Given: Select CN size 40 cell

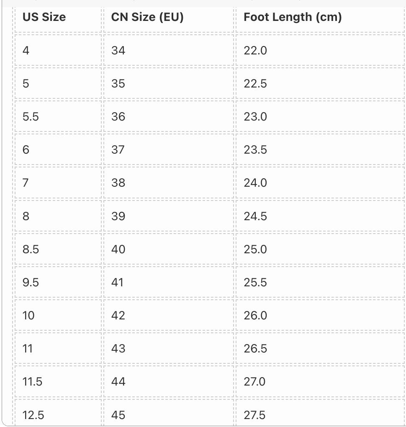Looking at the screenshot, I should click(x=168, y=249).
